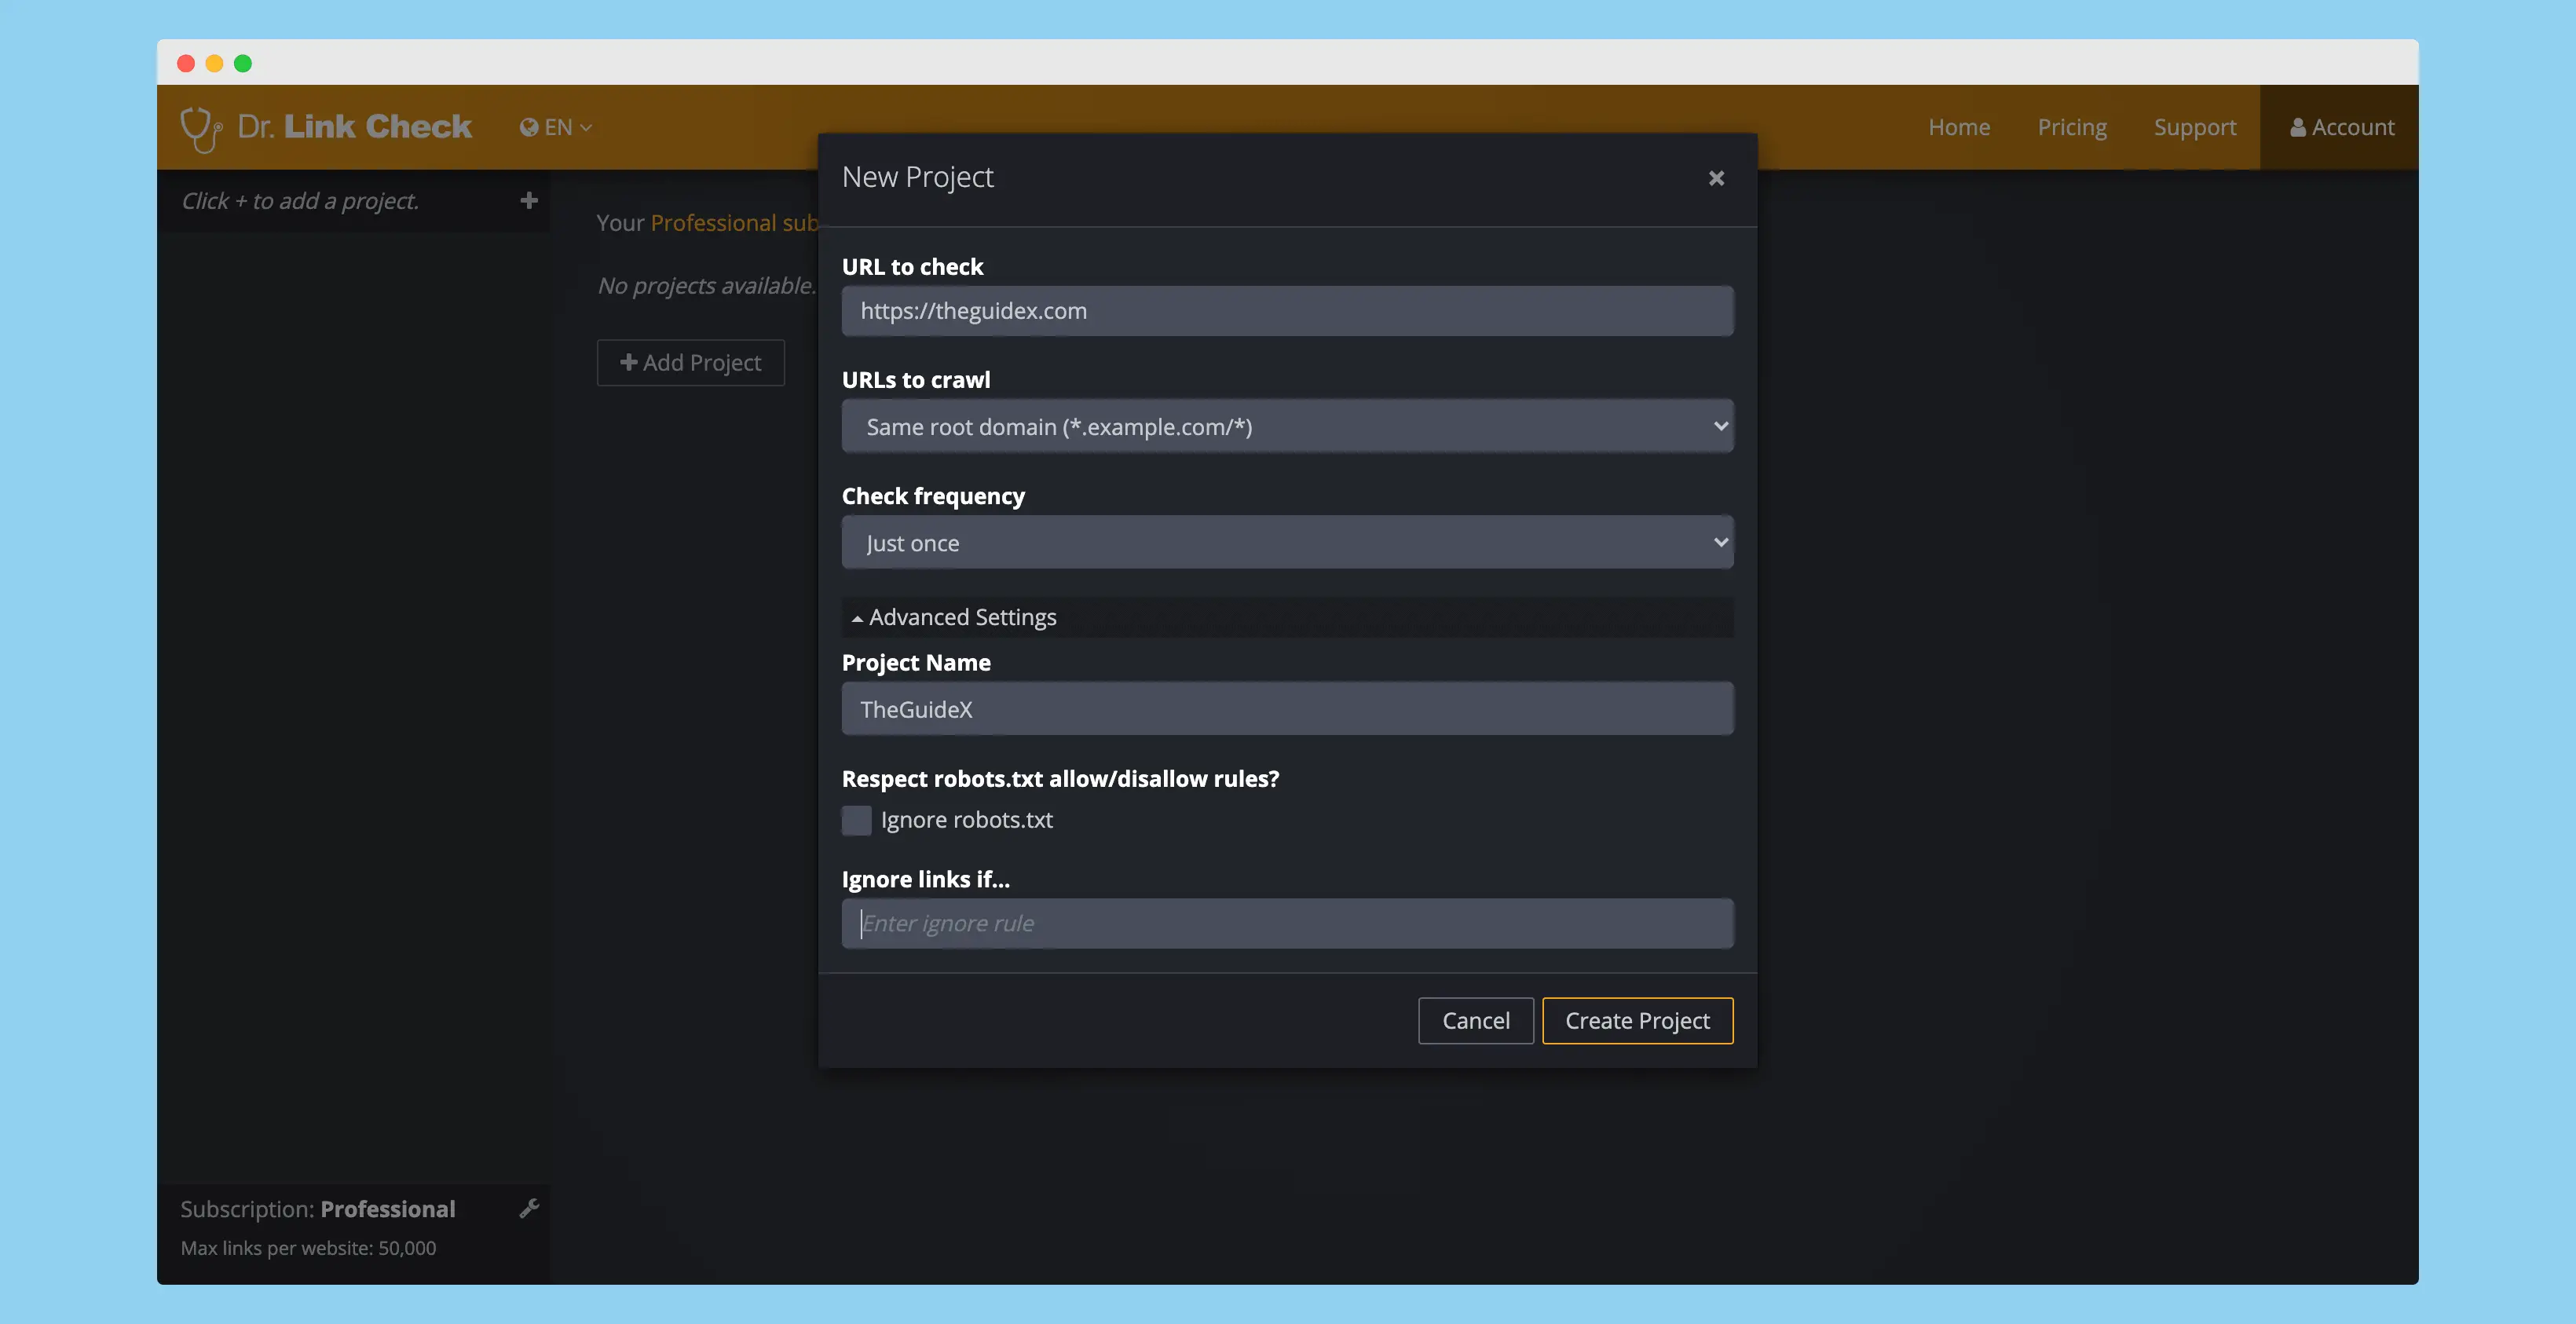Click the green macOS fullscreen button
This screenshot has height=1324, width=2576.
point(243,64)
